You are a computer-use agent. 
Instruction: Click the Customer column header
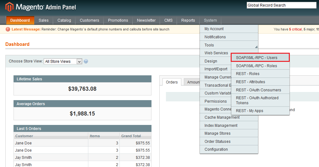(x=51, y=136)
